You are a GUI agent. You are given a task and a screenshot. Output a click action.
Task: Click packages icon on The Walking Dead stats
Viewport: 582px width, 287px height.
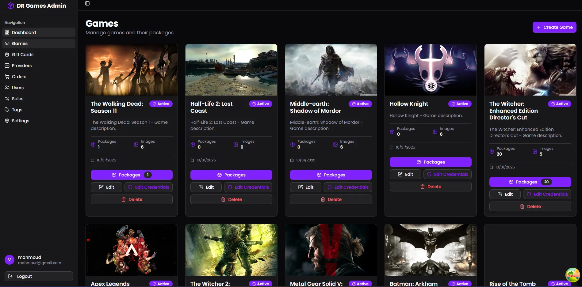coord(93,145)
